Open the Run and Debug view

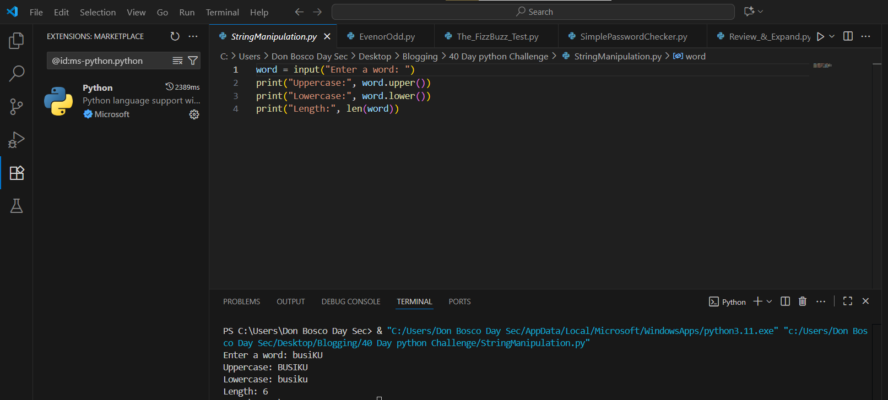[x=17, y=140]
